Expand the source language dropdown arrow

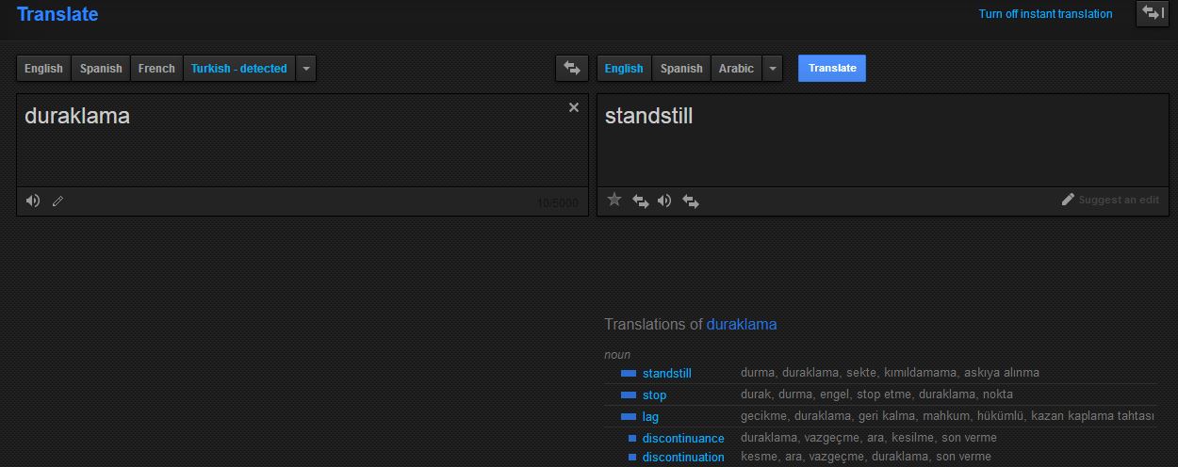click(306, 69)
